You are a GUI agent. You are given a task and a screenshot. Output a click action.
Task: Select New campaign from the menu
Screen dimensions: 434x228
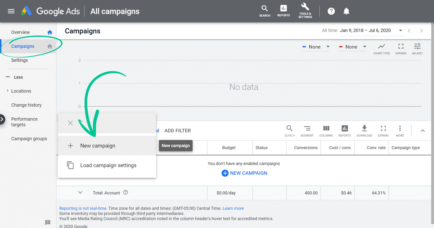tap(97, 146)
